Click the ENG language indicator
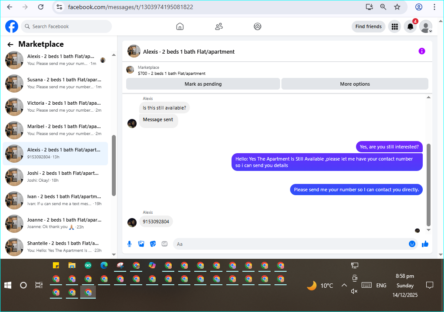This screenshot has width=444, height=312. [381, 286]
